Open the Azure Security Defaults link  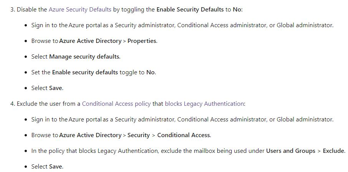80,10
